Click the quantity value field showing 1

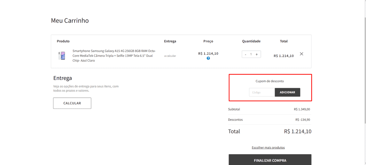(251, 54)
